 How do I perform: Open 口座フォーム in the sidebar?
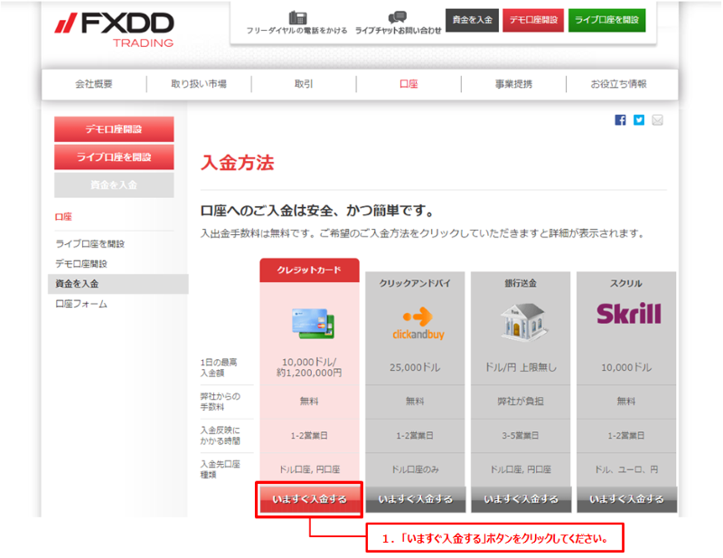point(81,304)
